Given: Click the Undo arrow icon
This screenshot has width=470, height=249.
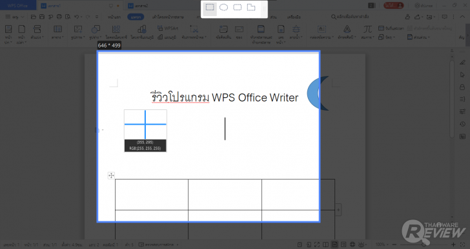Looking at the screenshot, I should point(76,17).
